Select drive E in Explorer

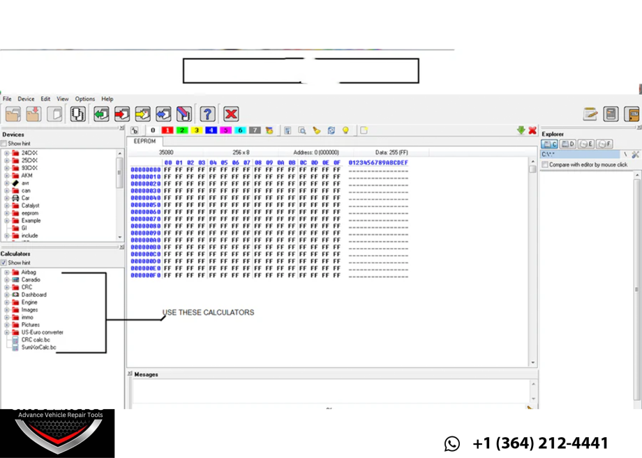tap(585, 144)
